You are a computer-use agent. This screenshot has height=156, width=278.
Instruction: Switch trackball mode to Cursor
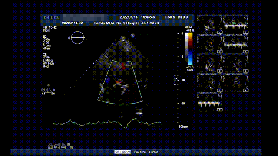(153, 152)
